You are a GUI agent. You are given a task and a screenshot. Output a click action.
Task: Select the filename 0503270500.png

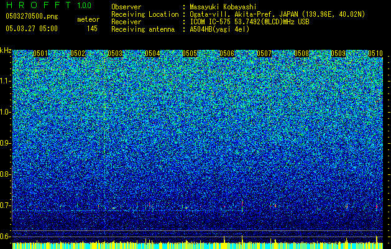point(32,16)
